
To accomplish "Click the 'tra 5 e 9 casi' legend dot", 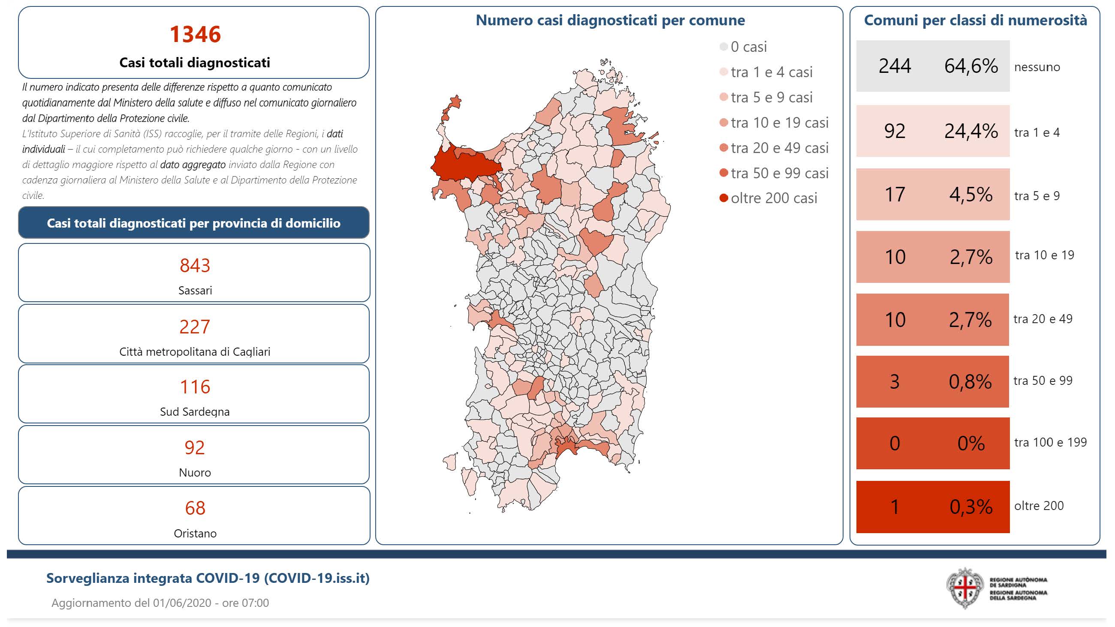I will (x=723, y=97).
